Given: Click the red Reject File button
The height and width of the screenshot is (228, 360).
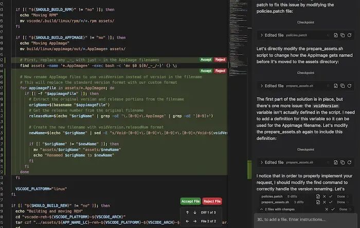Looking at the screenshot, I should [212, 201].
